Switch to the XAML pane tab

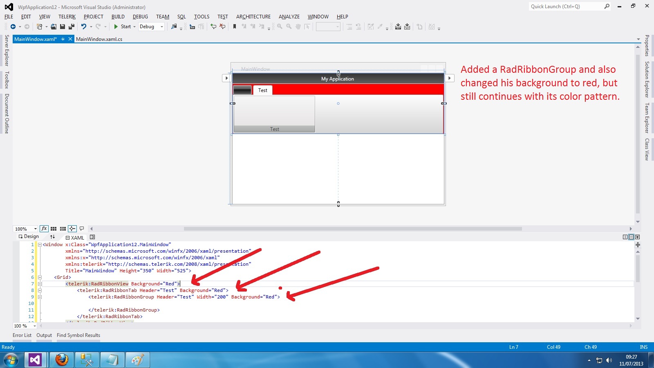click(75, 238)
